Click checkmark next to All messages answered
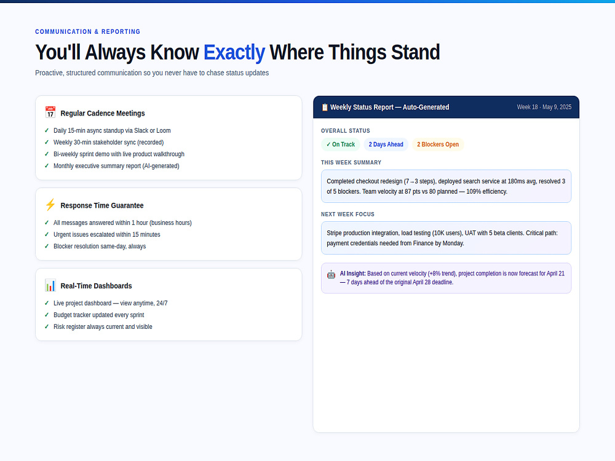The height and width of the screenshot is (461, 615). click(47, 223)
